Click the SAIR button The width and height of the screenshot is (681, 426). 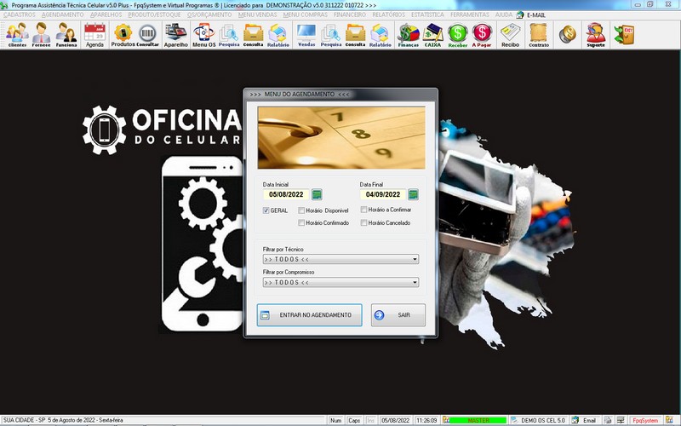(x=398, y=314)
